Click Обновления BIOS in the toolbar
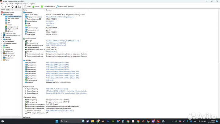220x124 pixels. tap(48, 7)
